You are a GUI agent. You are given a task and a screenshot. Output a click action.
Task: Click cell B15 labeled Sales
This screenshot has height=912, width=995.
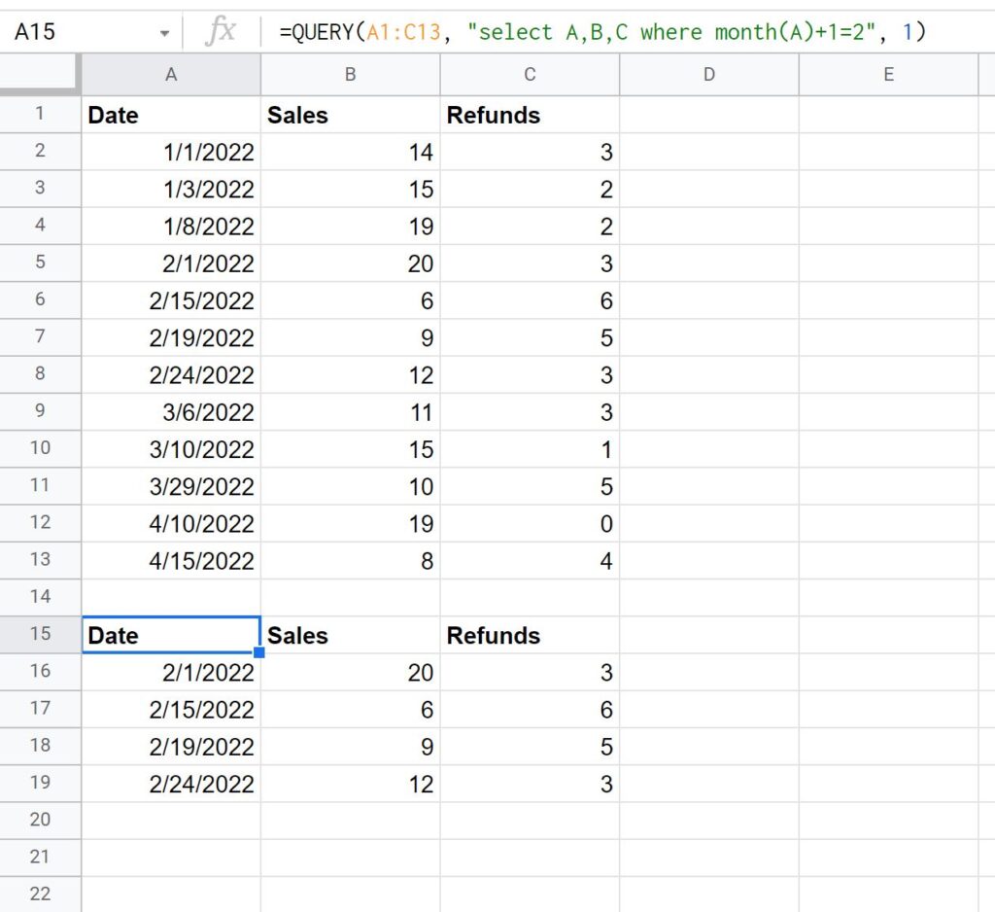tap(350, 635)
